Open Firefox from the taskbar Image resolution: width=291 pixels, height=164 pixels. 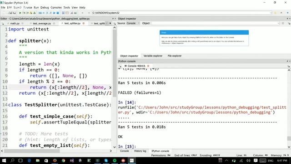click(55, 160)
